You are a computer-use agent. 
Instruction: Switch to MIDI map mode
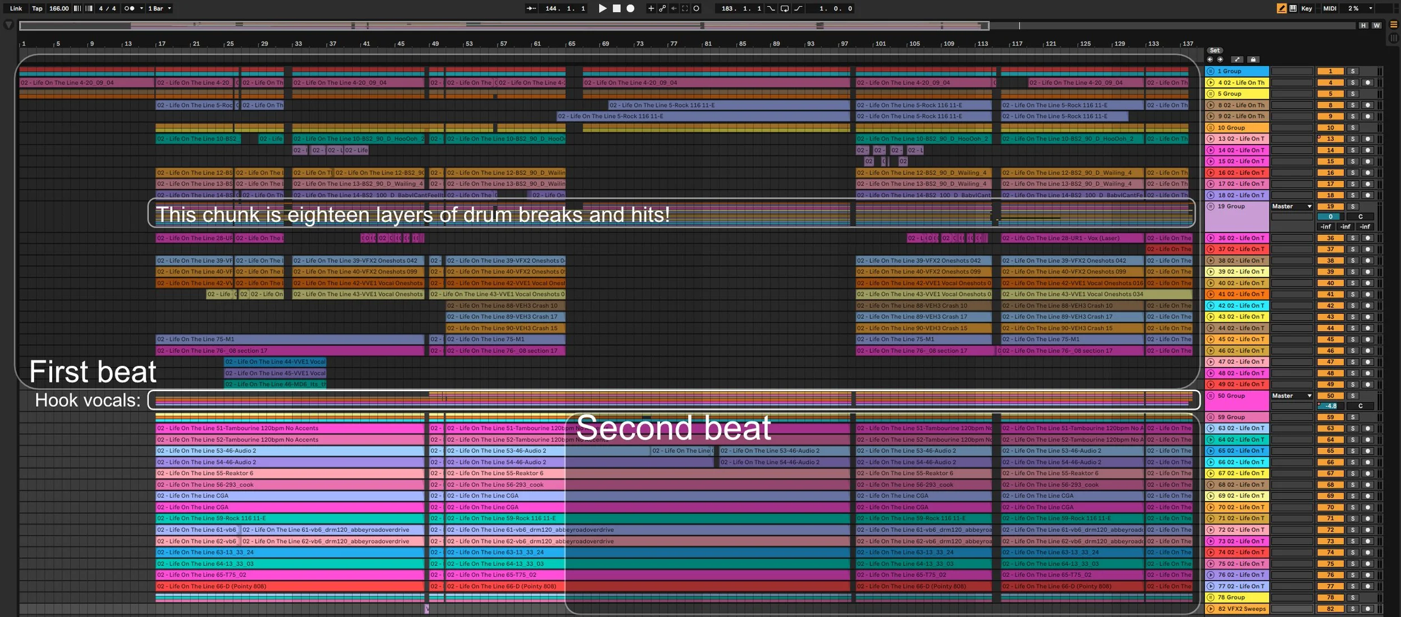(x=1330, y=8)
